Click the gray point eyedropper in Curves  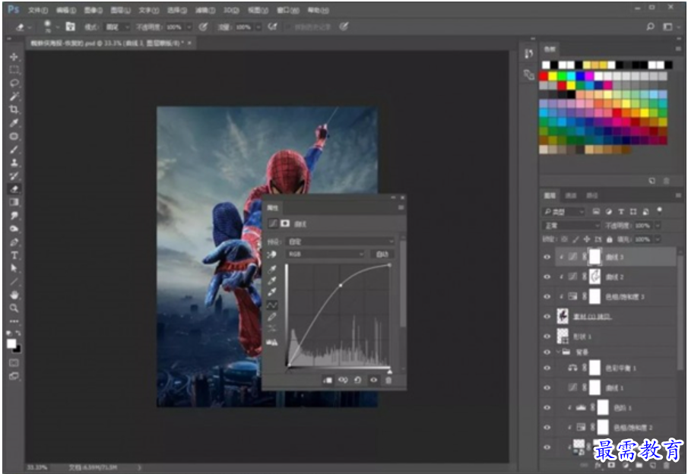coord(272,280)
